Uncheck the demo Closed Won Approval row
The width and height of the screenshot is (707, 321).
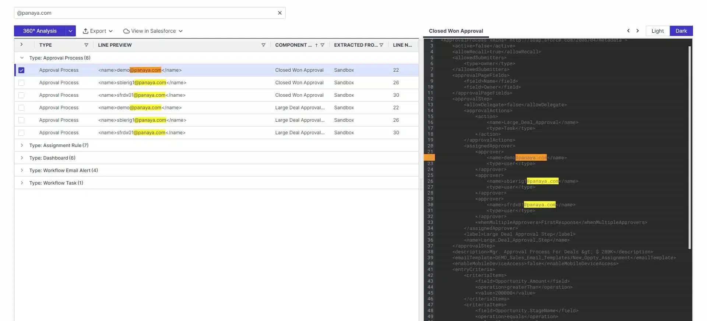click(x=21, y=70)
